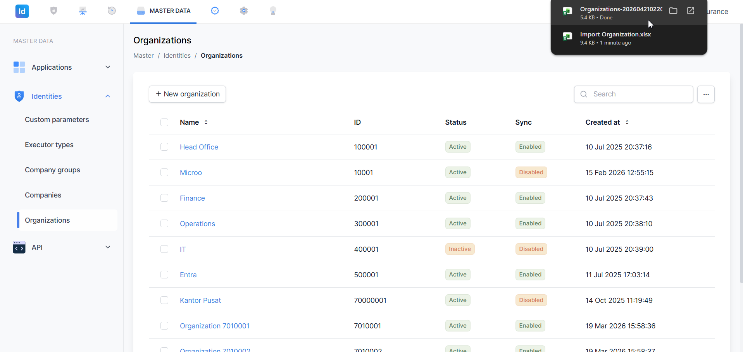Click the Sync column header

point(523,122)
